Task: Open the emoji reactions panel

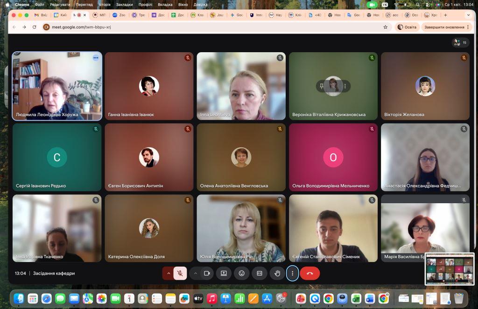Action: point(242,273)
